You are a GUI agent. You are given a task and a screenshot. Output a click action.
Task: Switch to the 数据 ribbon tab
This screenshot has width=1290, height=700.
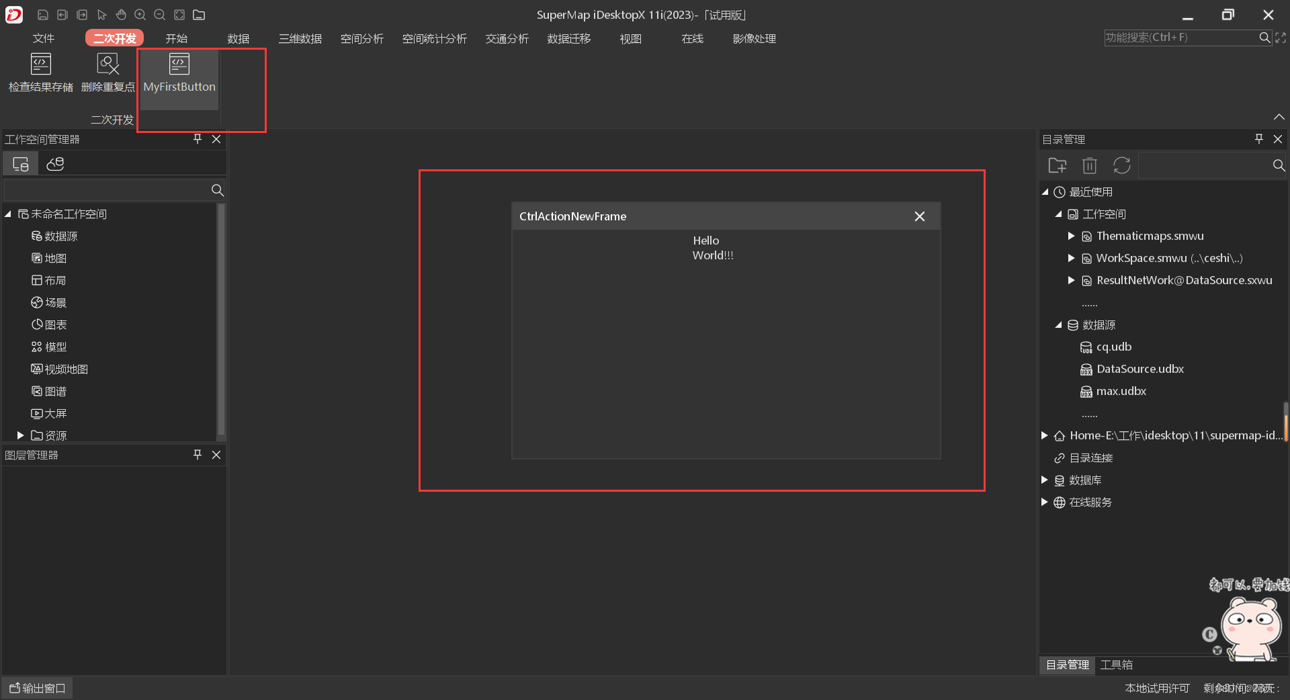(239, 39)
